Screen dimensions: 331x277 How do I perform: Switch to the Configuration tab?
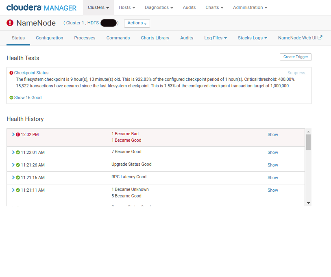tap(49, 38)
